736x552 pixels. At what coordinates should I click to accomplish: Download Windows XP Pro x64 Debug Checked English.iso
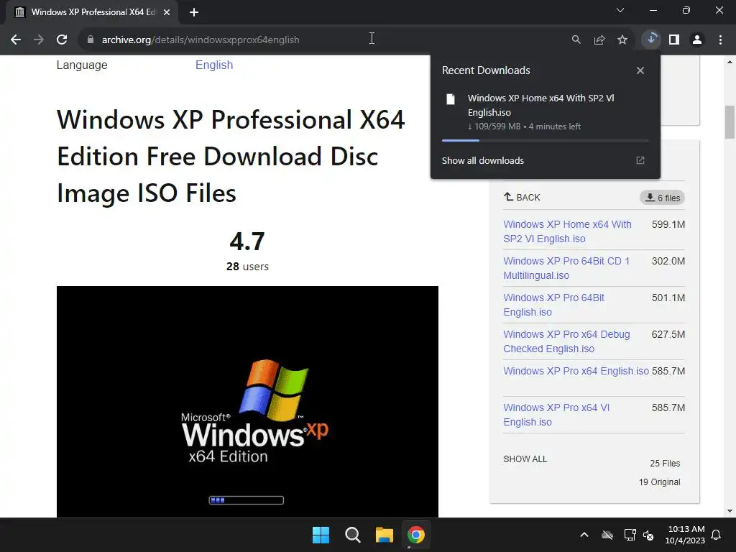click(x=566, y=341)
